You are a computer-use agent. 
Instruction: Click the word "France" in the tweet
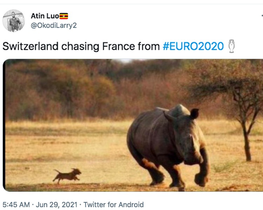(x=119, y=46)
